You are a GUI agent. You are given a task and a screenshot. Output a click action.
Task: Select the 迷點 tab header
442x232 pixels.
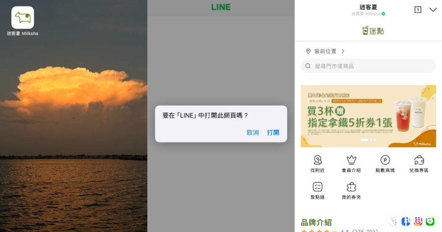point(373,31)
